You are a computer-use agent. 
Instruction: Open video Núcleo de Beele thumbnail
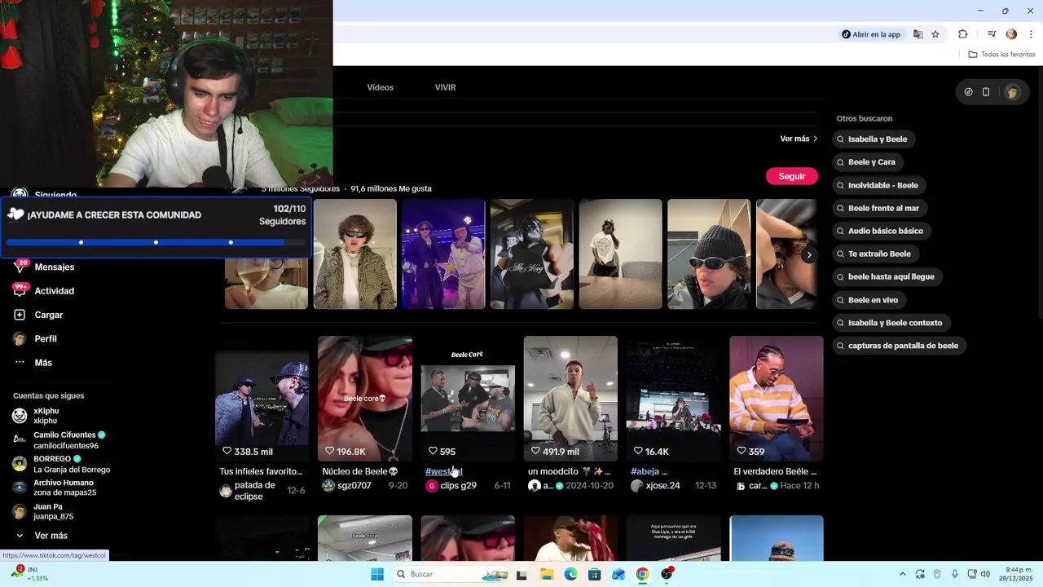365,399
